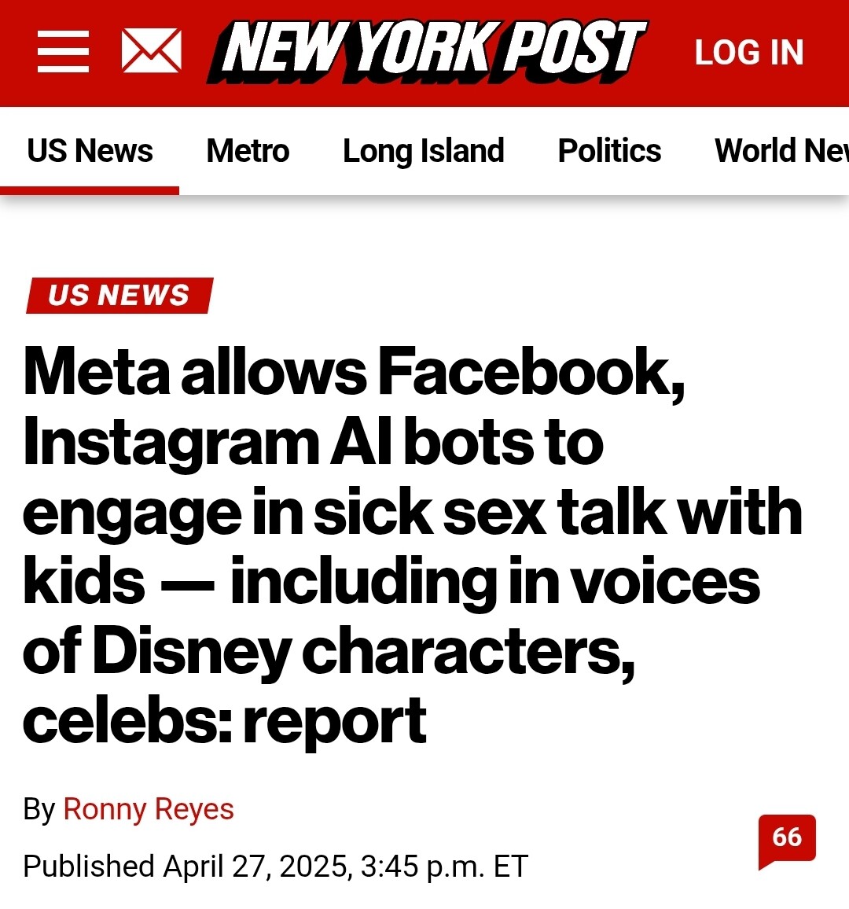
Task: Open author Ronny Reyes profile link
Action: pyautogui.click(x=149, y=809)
